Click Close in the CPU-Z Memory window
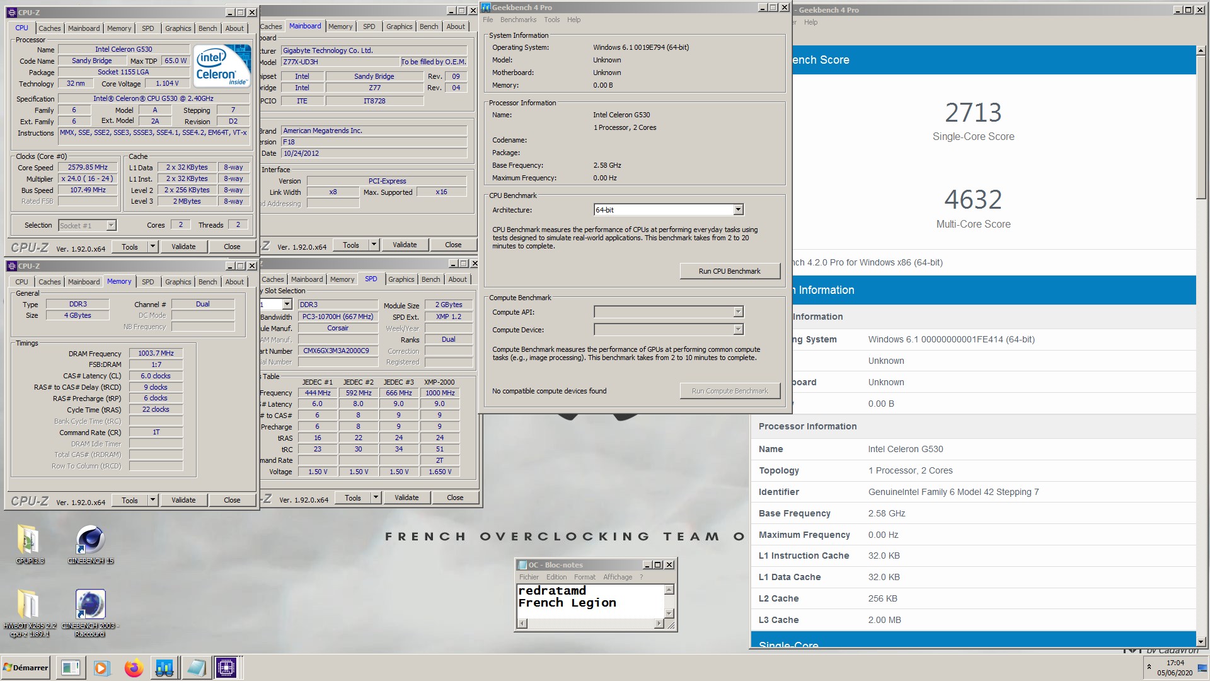The height and width of the screenshot is (681, 1210). (232, 500)
